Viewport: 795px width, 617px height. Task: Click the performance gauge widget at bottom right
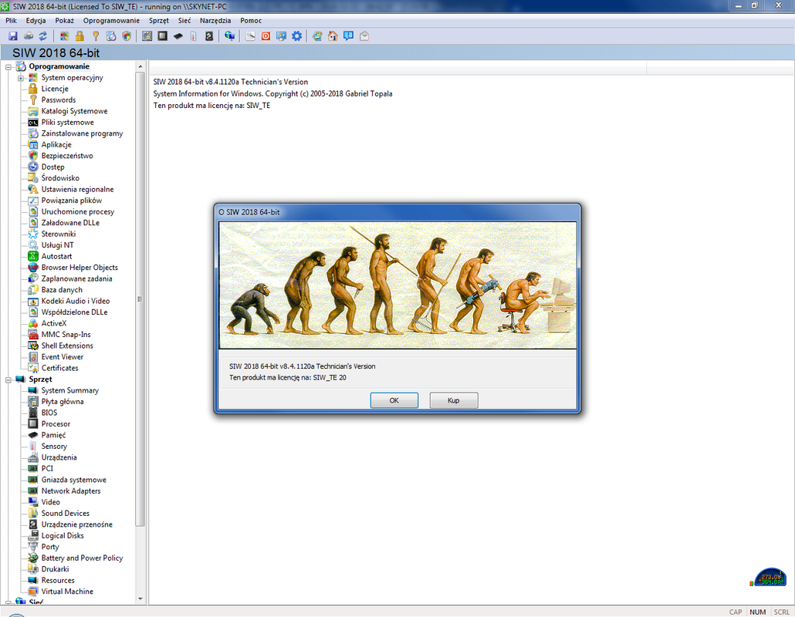point(769,577)
